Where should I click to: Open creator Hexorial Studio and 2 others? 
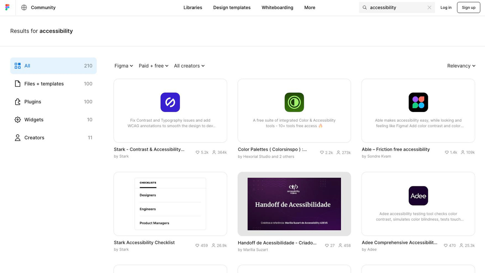point(269,157)
